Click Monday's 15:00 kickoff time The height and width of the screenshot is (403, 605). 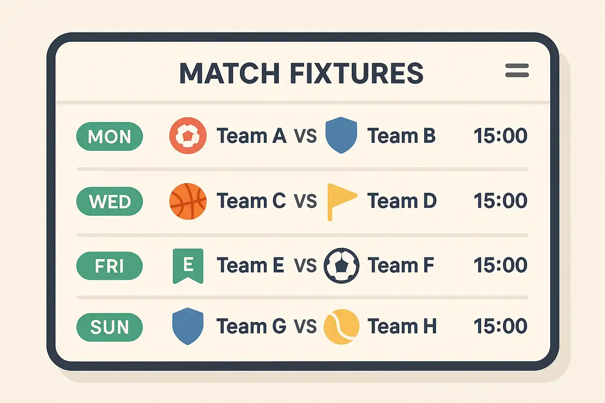[x=500, y=136]
